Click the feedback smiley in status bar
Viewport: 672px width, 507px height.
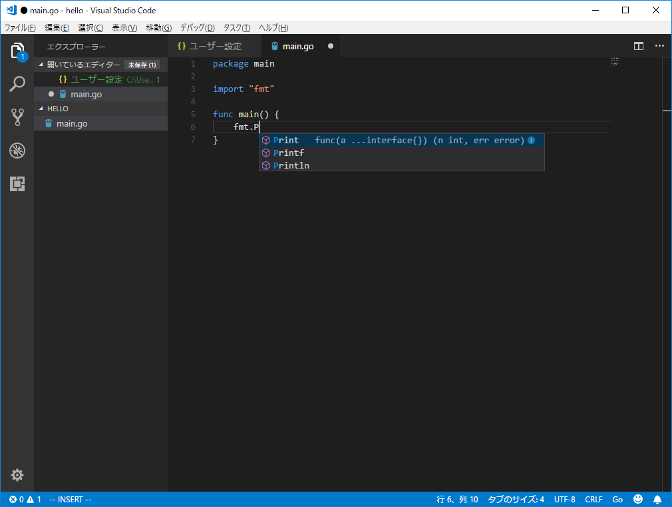(638, 499)
